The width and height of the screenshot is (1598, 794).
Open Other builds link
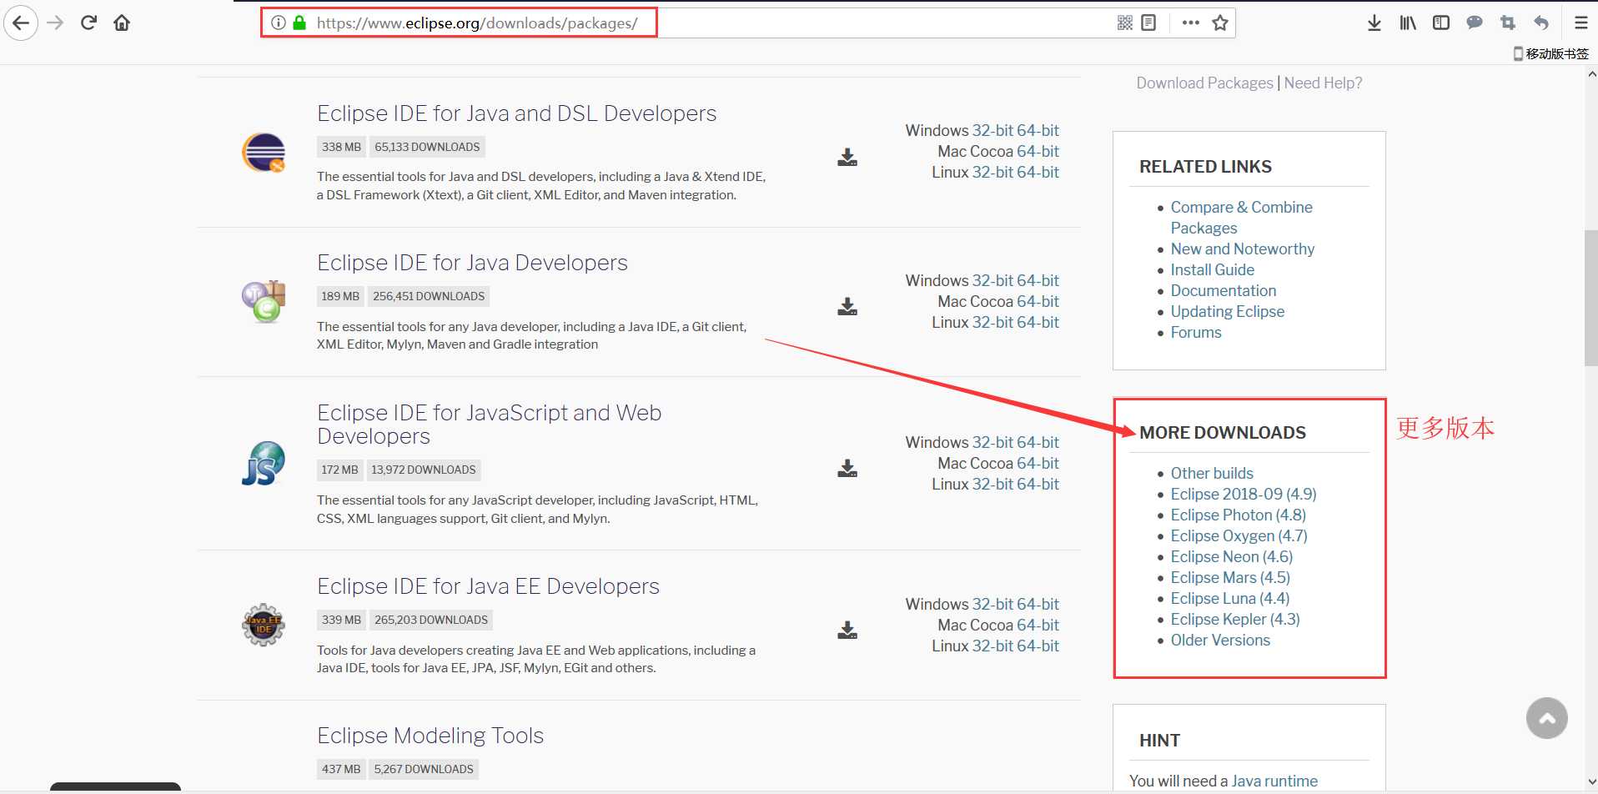1211,473
